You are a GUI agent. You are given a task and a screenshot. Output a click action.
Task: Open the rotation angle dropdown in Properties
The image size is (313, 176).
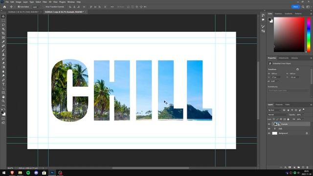(278, 81)
